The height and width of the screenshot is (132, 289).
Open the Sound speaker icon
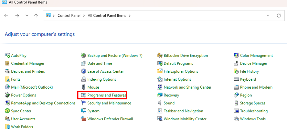pyautogui.click(x=160, y=103)
